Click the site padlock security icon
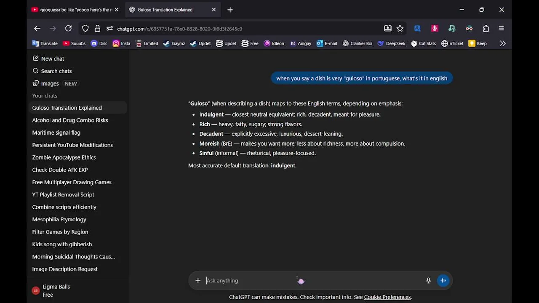Screen dimensions: 539x303 click(97, 29)
